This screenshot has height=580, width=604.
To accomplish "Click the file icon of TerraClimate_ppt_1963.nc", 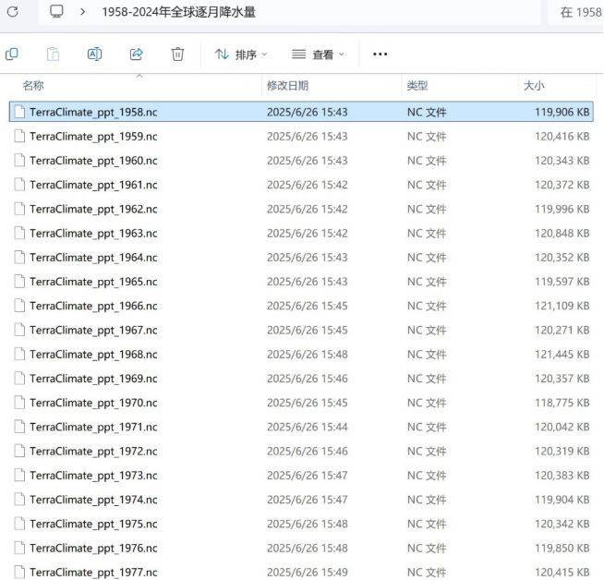I will (19, 233).
